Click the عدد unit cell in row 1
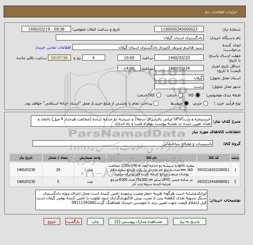 [90, 170]
